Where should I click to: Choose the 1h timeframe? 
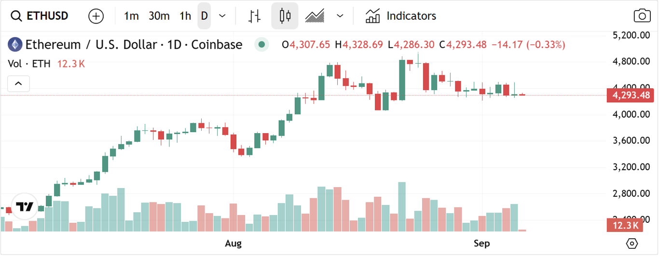coord(185,16)
